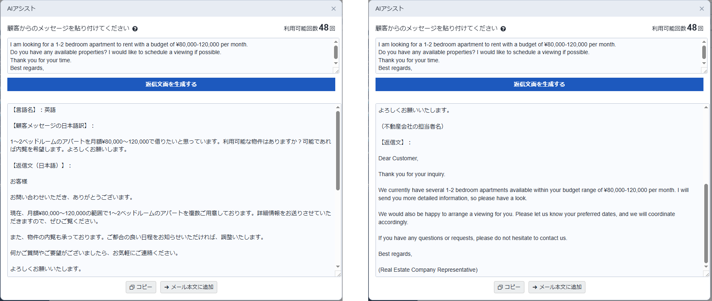Close the left AI Assist dialog
712x301 pixels.
point(334,9)
